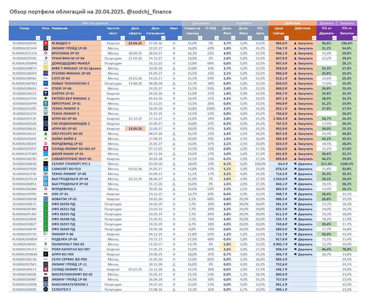Click the М.ВИДЕО 4 logo icon
This screenshot has width=366, height=299.
(x=46, y=43)
